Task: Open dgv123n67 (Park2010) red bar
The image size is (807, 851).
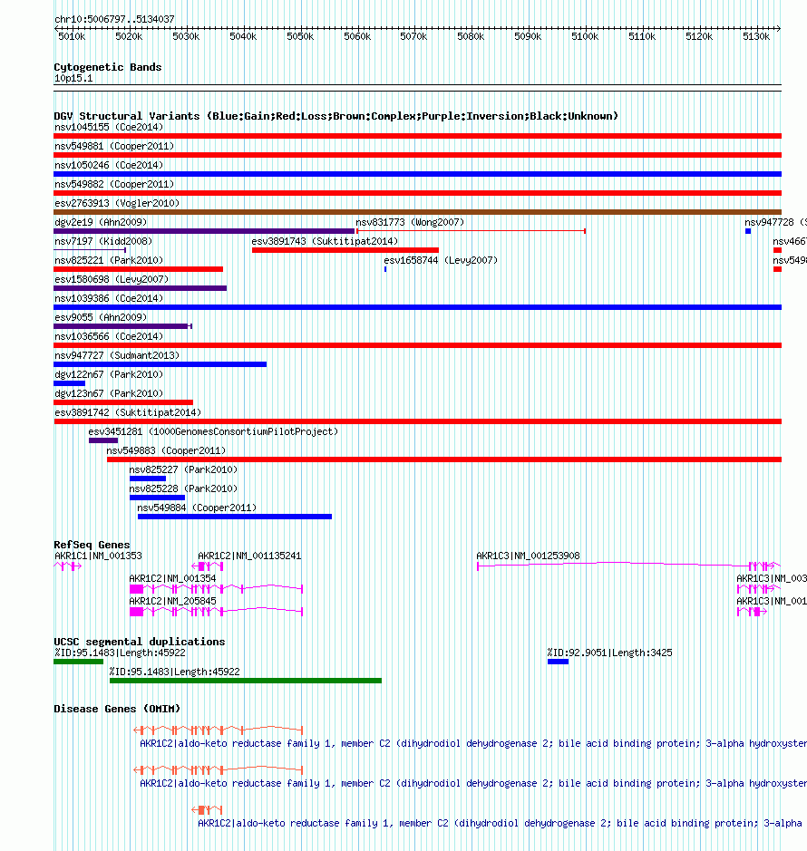Action: pyautogui.click(x=123, y=402)
